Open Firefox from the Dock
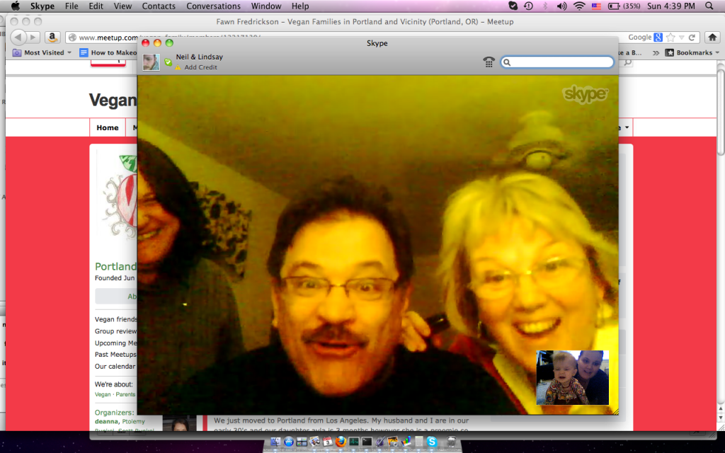 [x=341, y=442]
